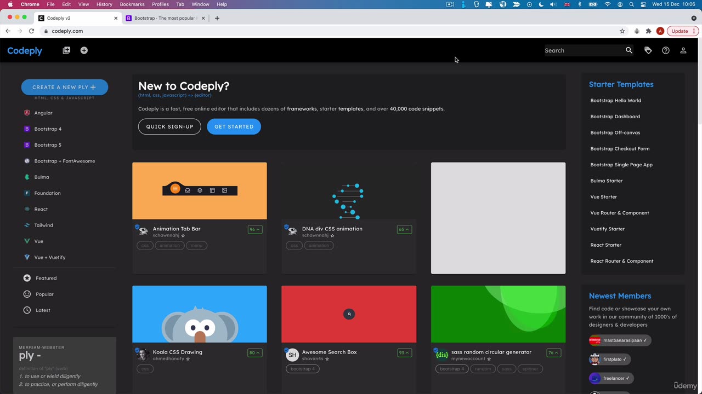Viewport: 702px width, 394px height.
Task: Click the menu tag under Animation Tab Bar
Action: (x=196, y=246)
